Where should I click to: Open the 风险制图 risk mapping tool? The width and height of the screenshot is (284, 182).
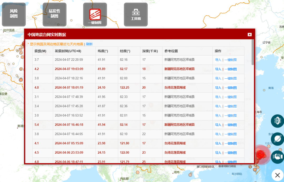click(14, 14)
